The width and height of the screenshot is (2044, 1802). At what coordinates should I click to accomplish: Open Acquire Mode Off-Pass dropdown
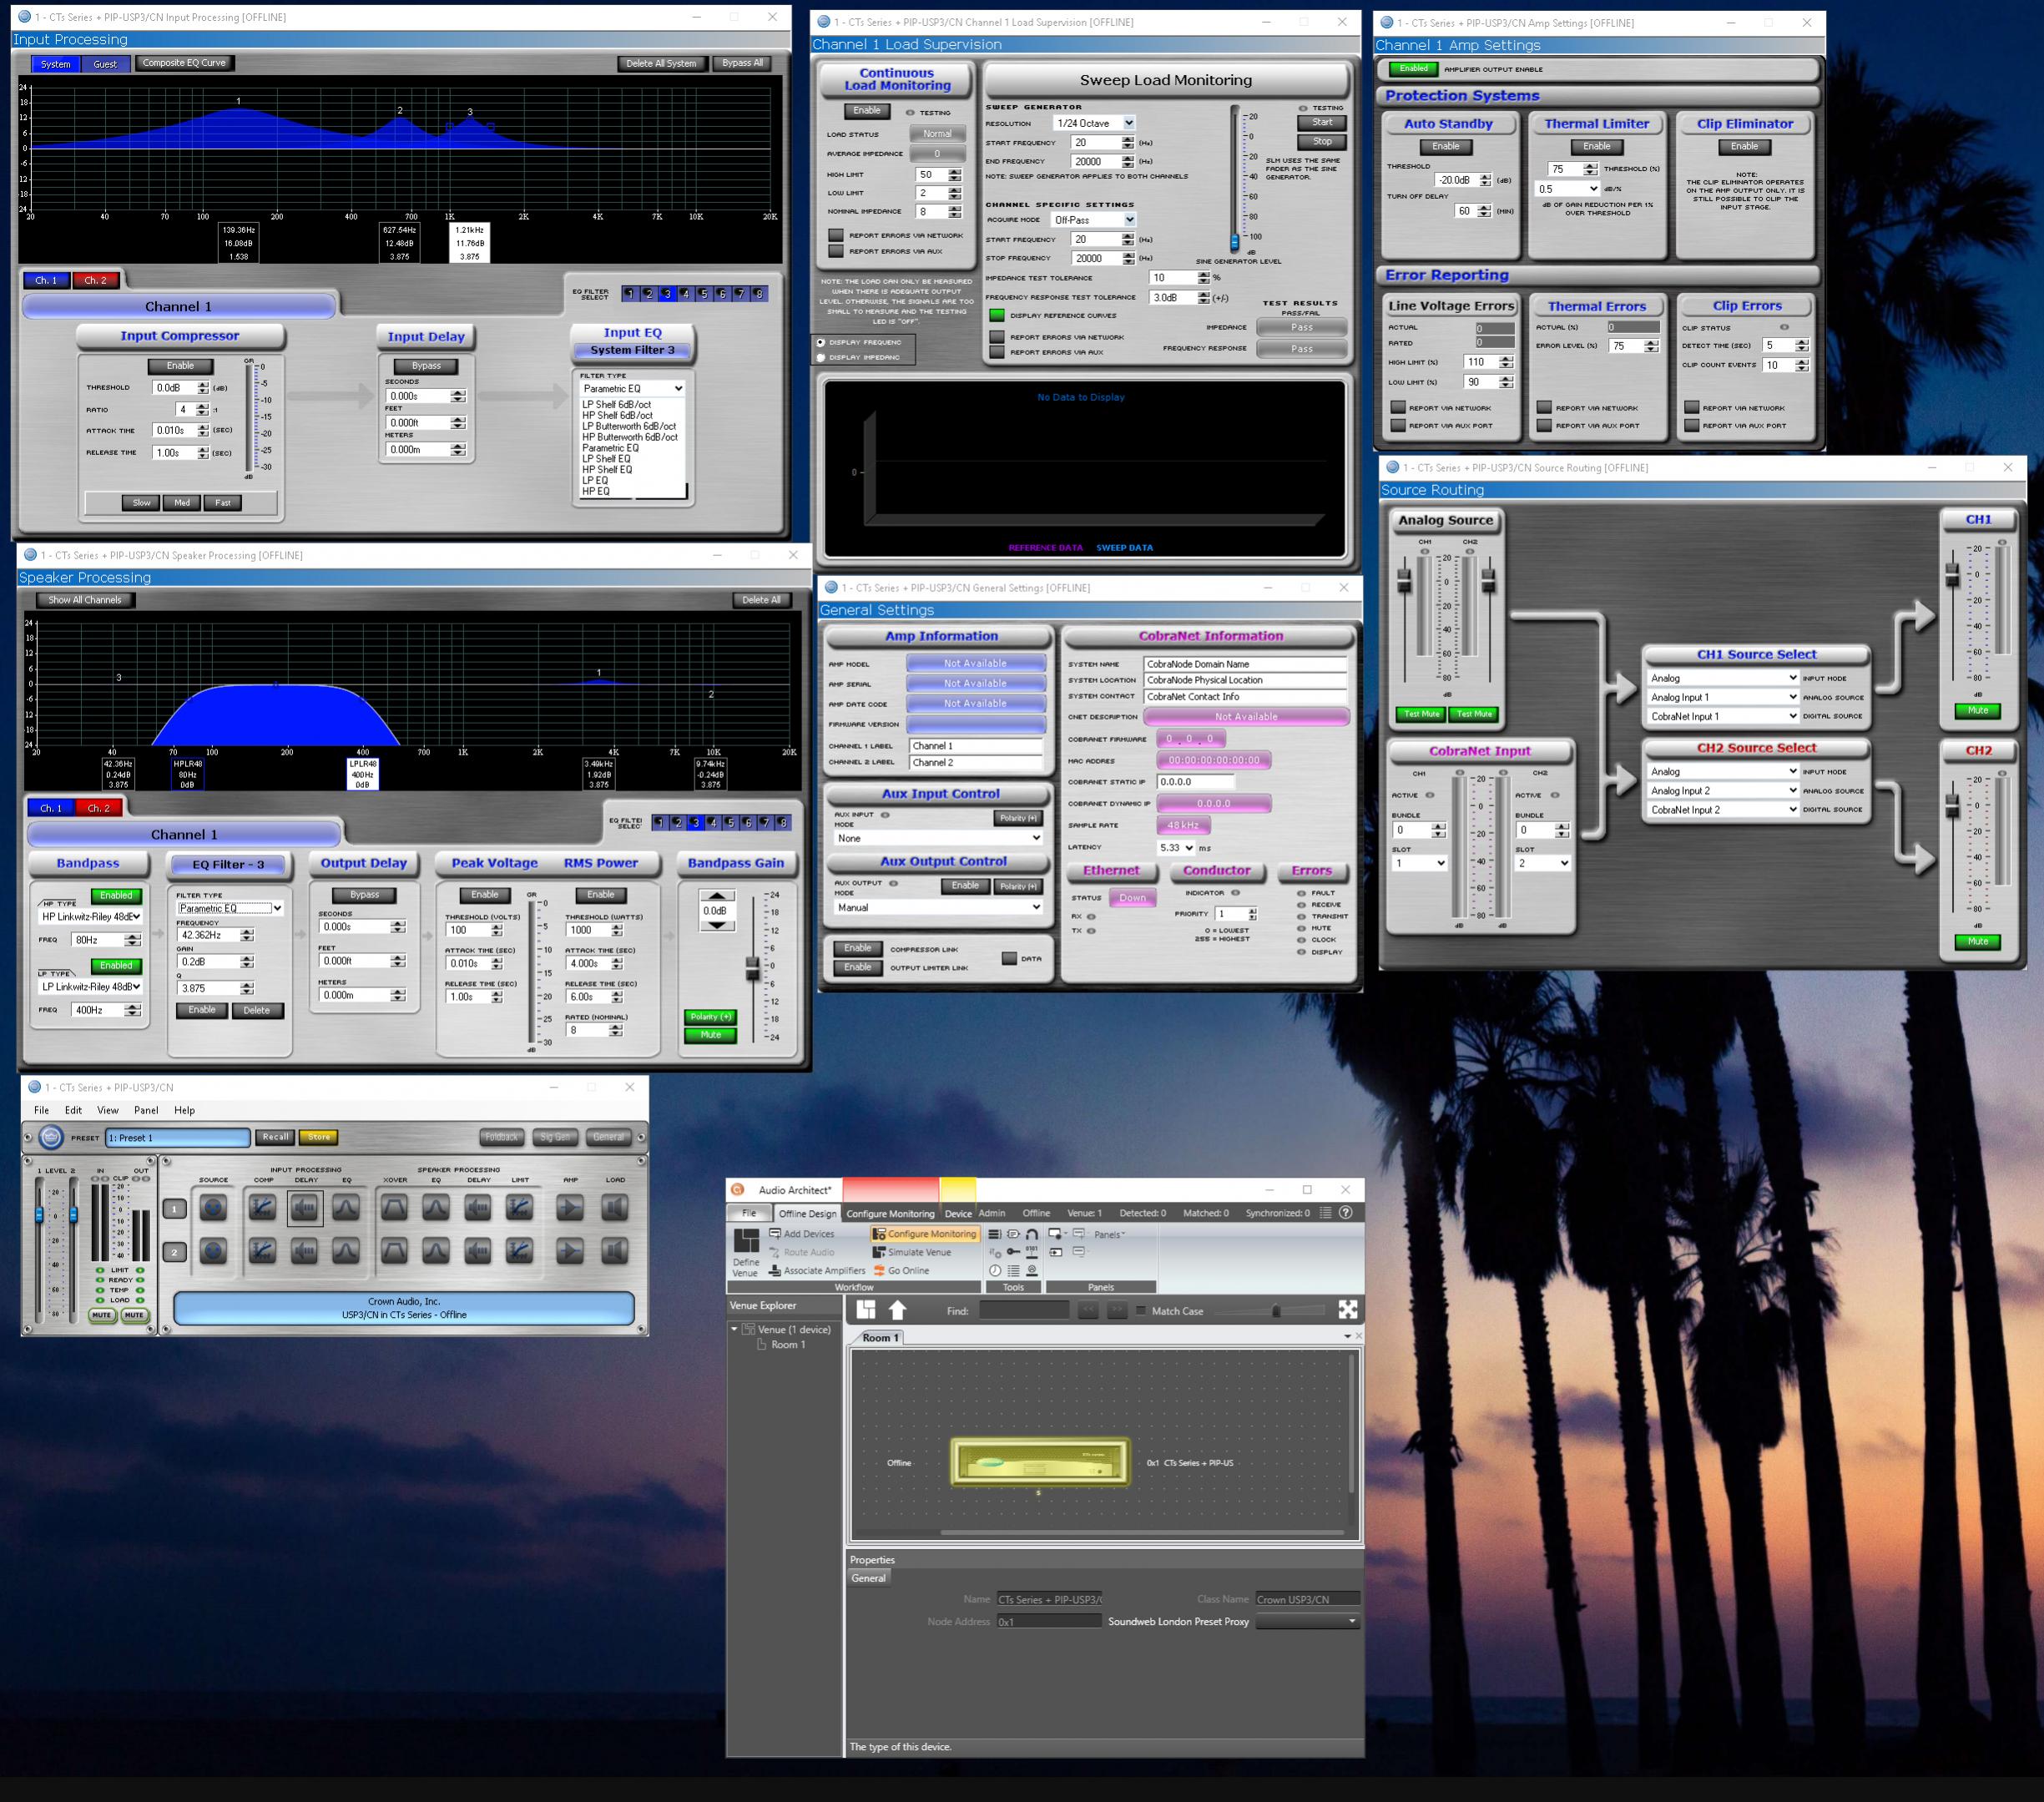pyautogui.click(x=1094, y=220)
